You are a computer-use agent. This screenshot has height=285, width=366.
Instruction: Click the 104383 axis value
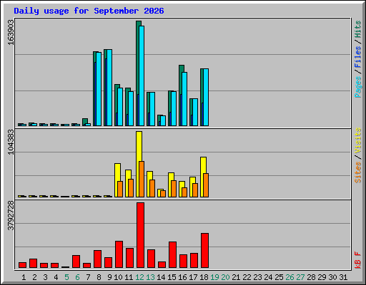[11, 142]
